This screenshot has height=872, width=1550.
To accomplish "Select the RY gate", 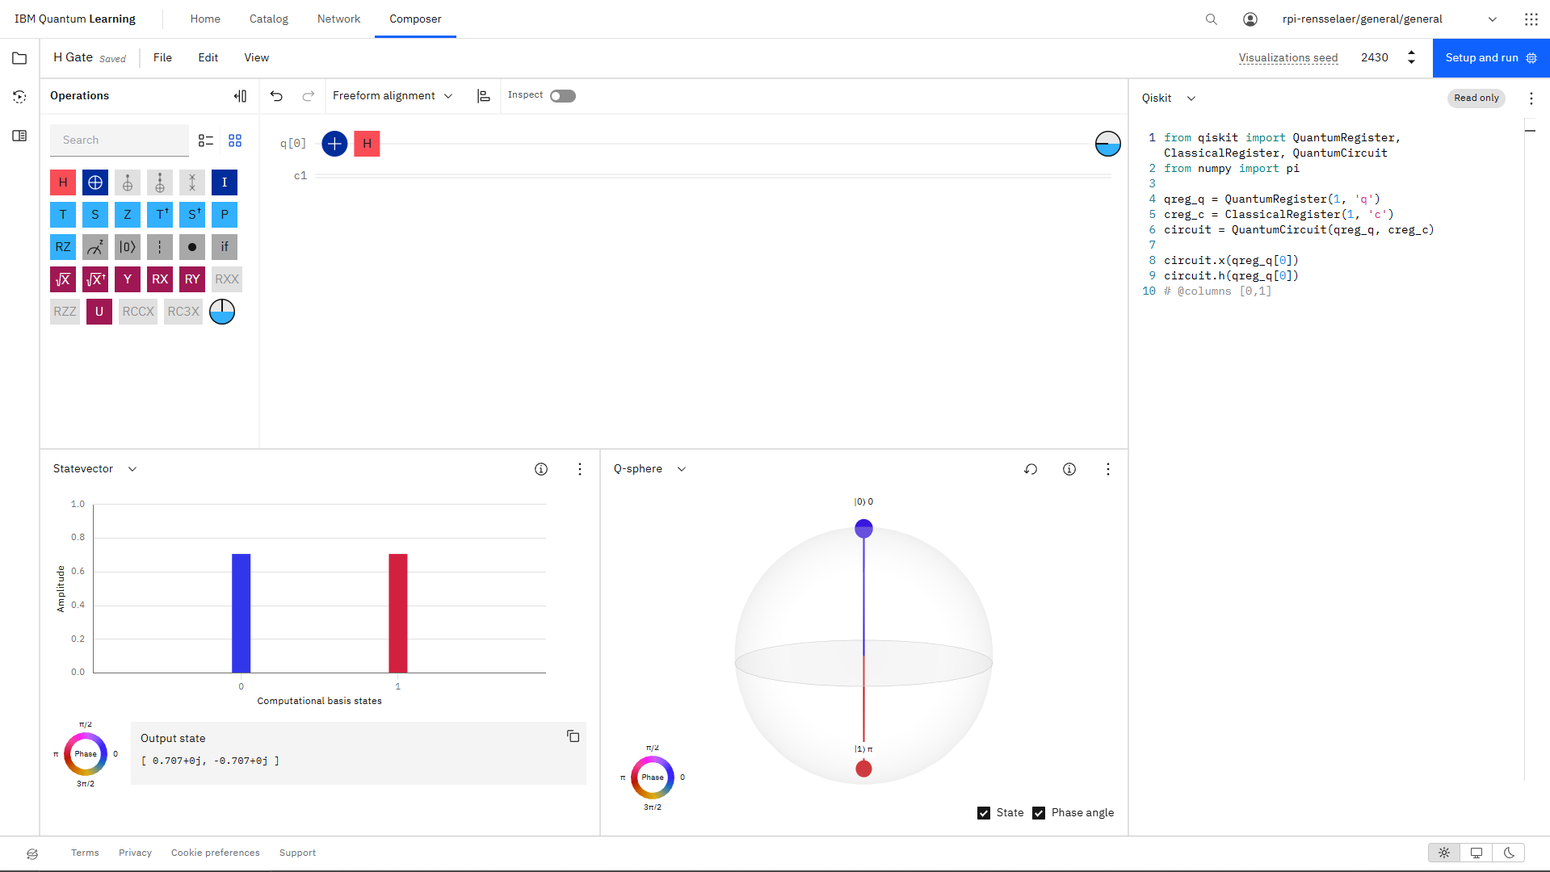I will pyautogui.click(x=192, y=279).
